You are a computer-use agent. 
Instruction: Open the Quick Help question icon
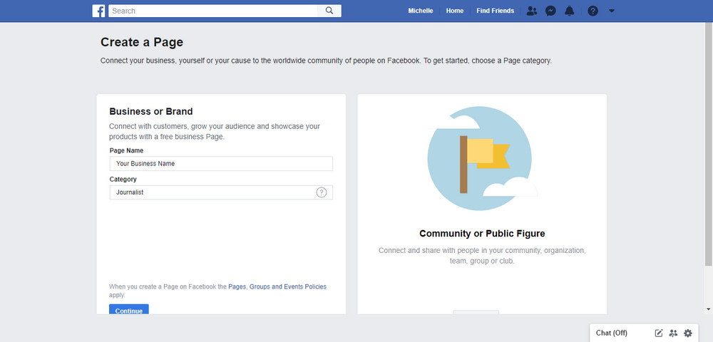(593, 11)
